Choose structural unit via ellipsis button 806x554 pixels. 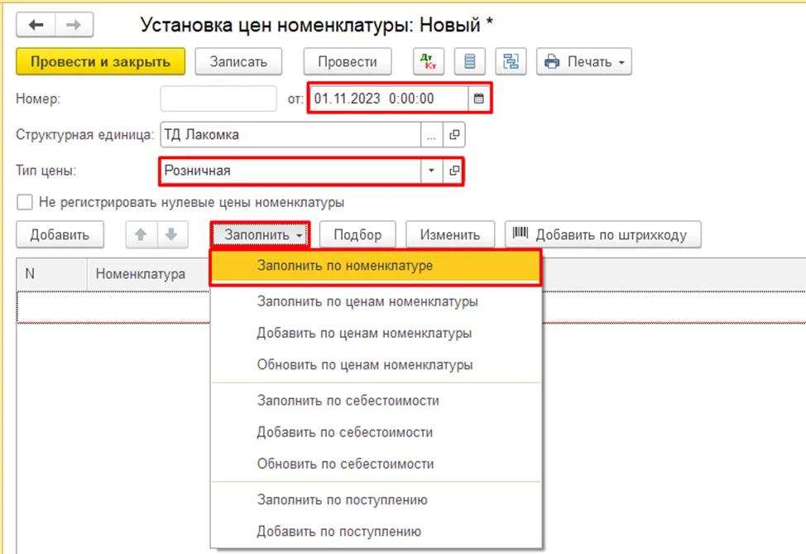(x=432, y=135)
